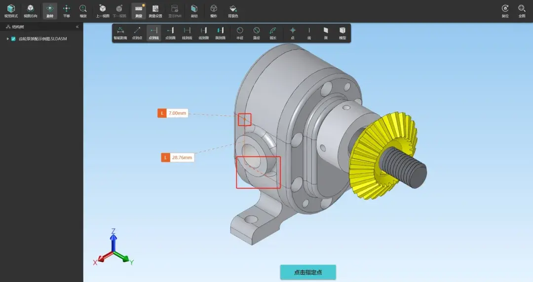
Task: Select the SLDASM file name in tree
Action: (x=42, y=39)
